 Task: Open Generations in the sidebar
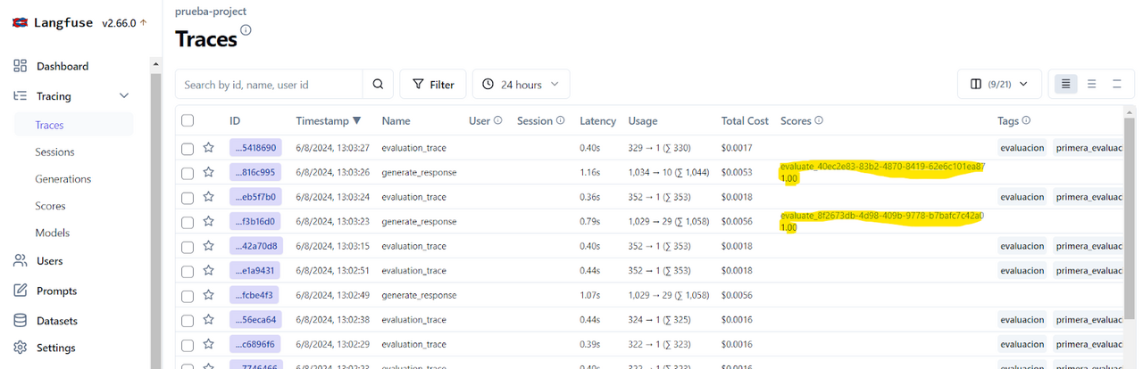(x=63, y=179)
